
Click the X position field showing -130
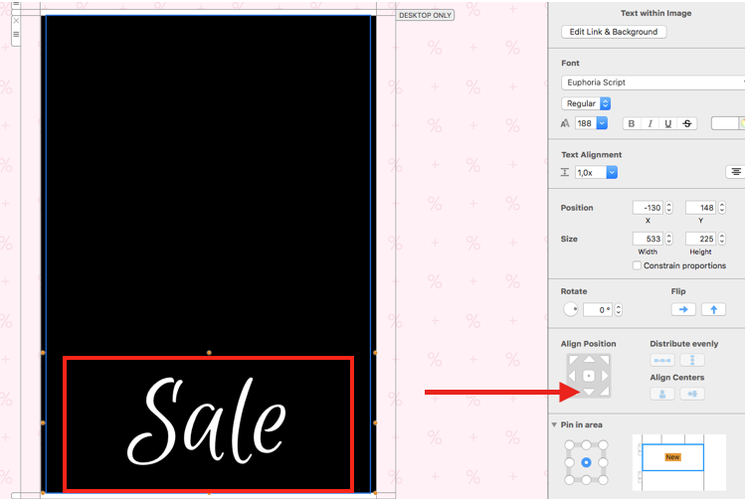[648, 208]
